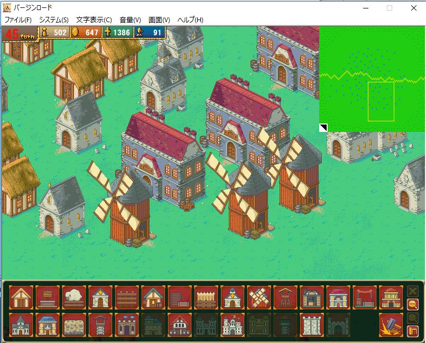Select the blacksmith forge build icon

[312, 298]
